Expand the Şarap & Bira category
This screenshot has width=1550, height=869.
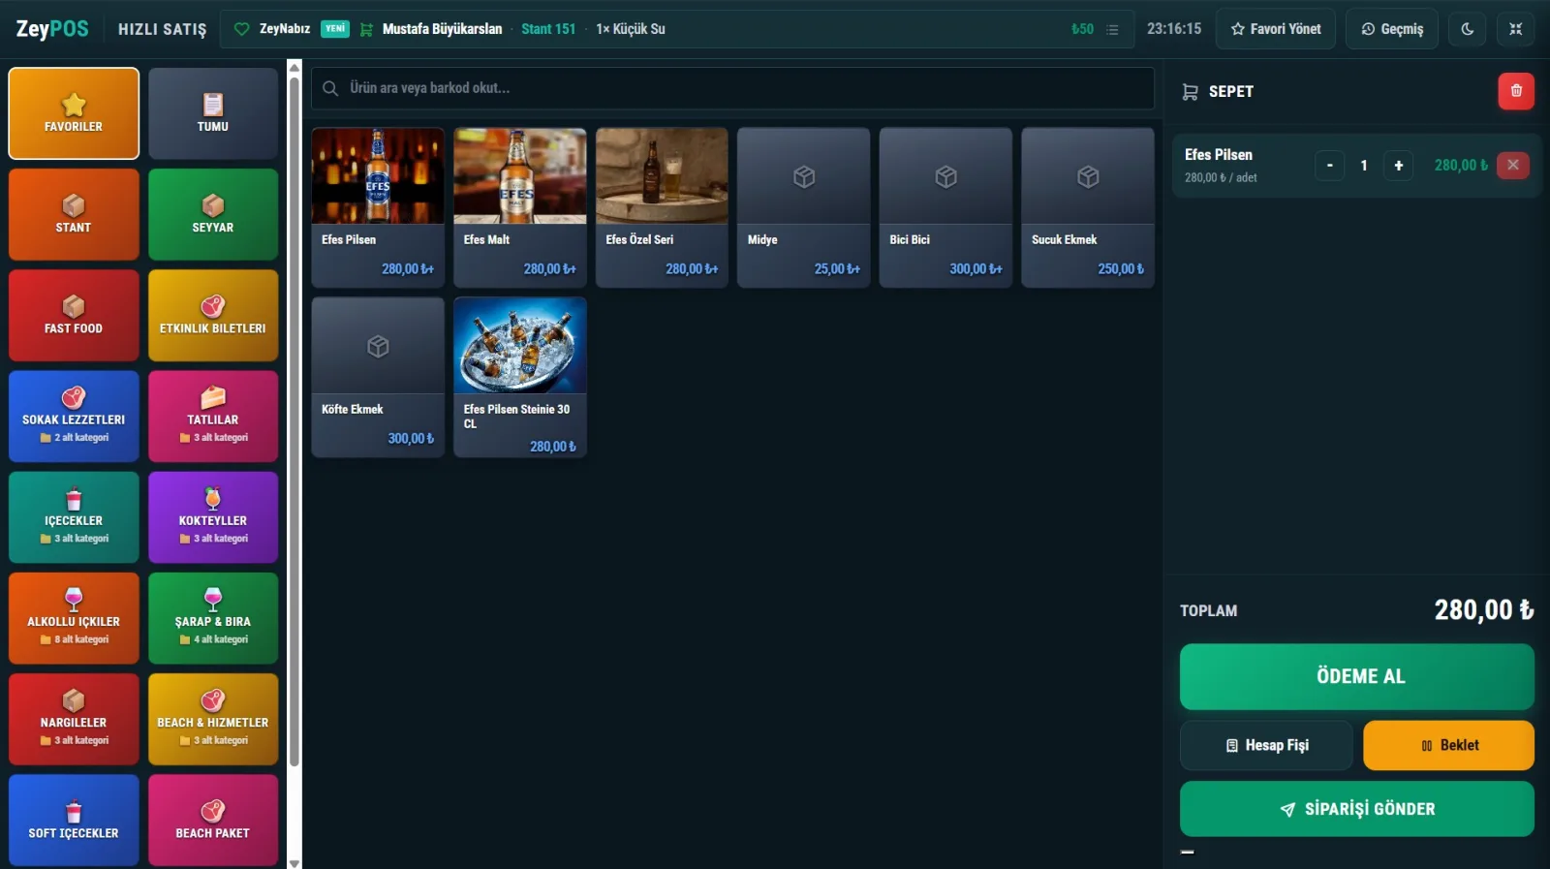213,618
